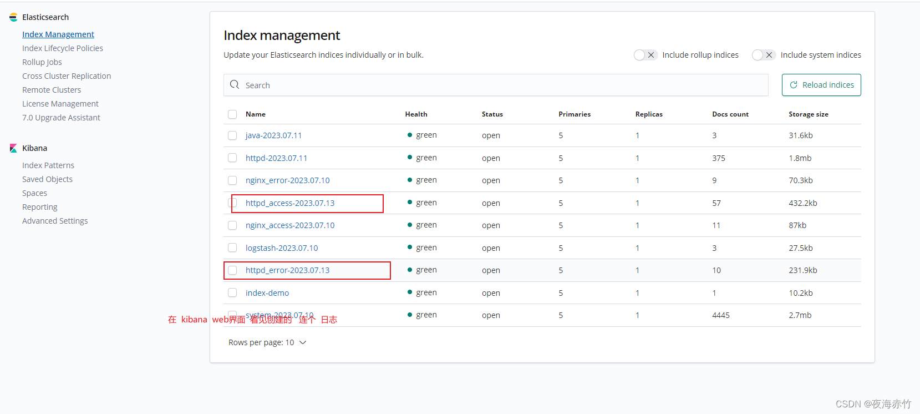The image size is (920, 414).
Task: Open httpd-2023.07.11 index link
Action: [x=276, y=158]
